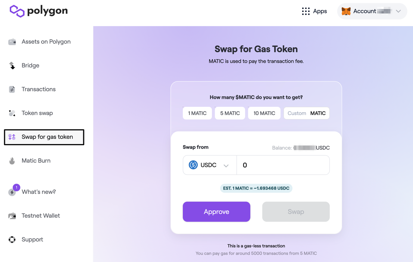413x262 pixels.
Task: Choose the 5 MATIC amount option
Action: (230, 113)
